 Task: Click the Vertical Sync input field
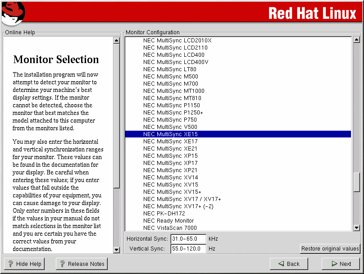(x=188, y=249)
